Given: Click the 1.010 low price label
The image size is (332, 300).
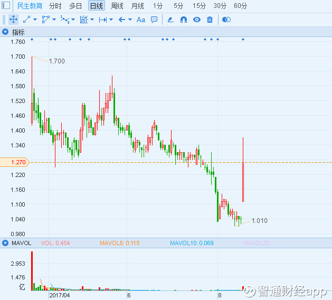Looking at the screenshot, I should pos(260,221).
